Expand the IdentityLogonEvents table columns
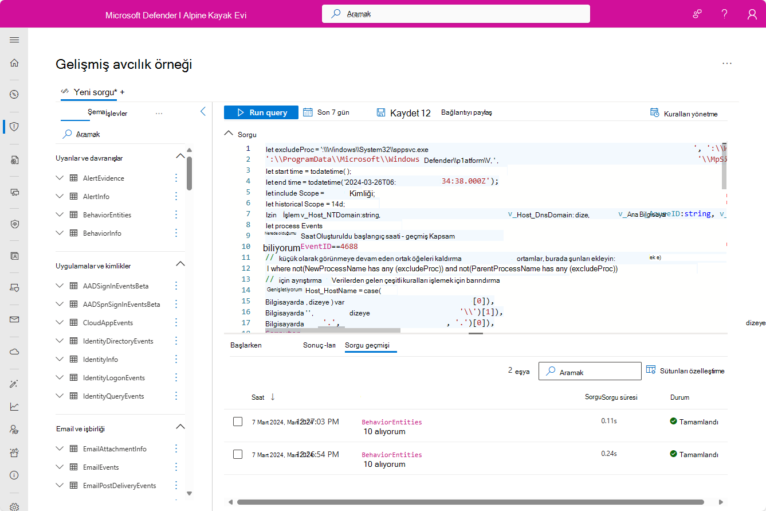This screenshot has width=766, height=511. click(60, 378)
